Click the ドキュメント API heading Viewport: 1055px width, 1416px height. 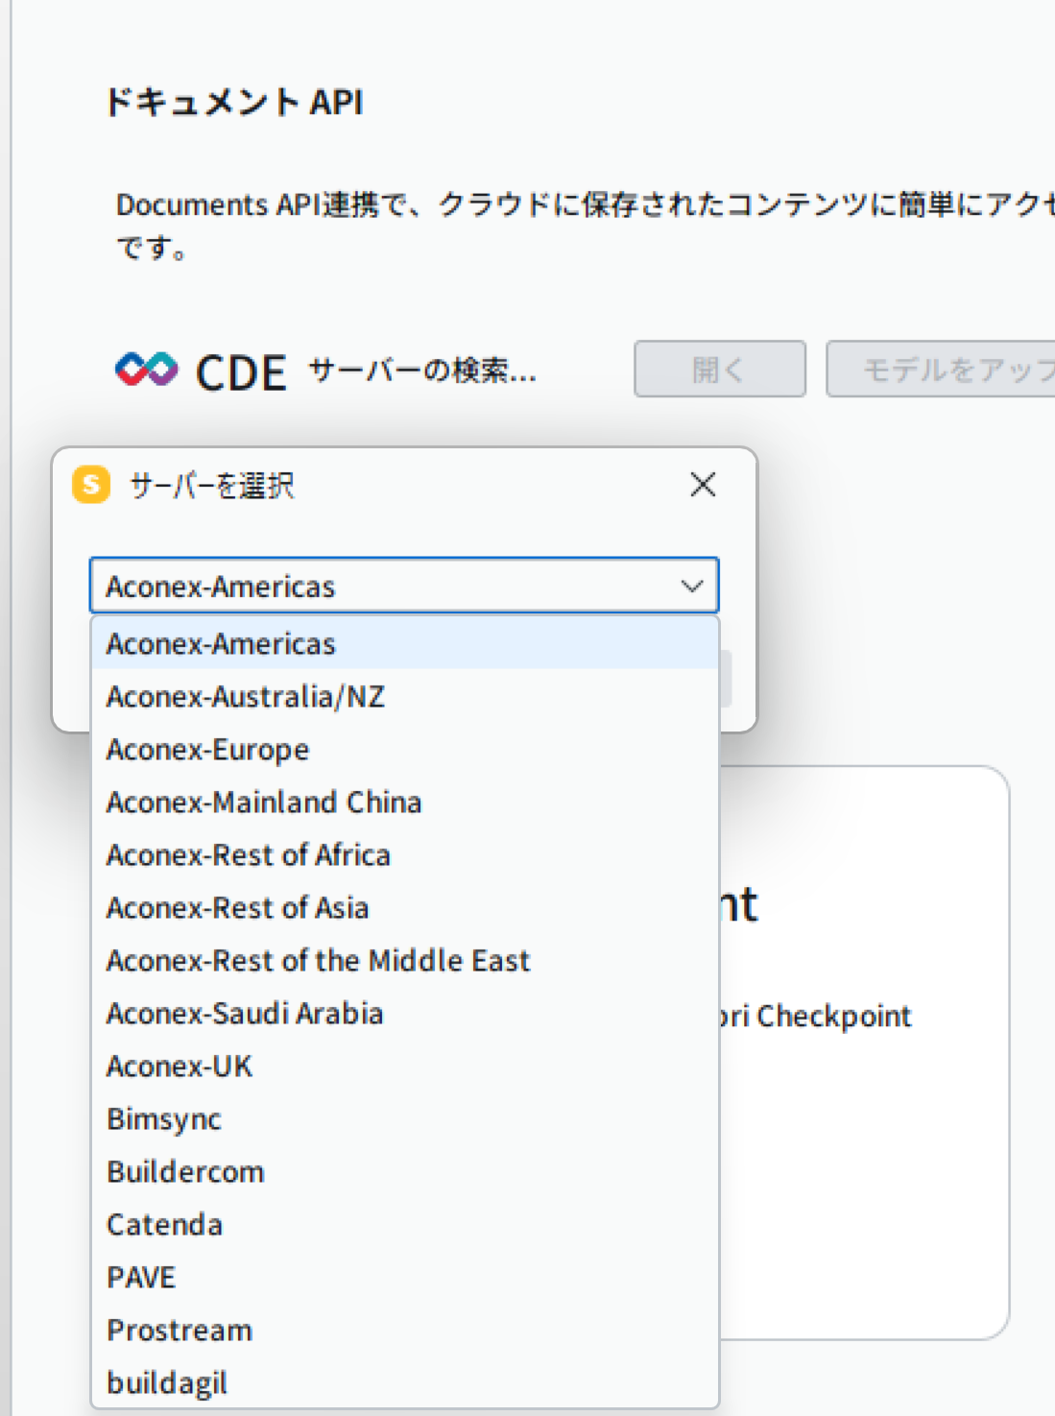click(233, 102)
